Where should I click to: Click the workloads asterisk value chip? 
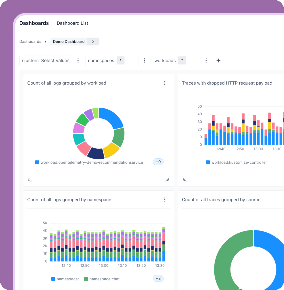tap(182, 61)
